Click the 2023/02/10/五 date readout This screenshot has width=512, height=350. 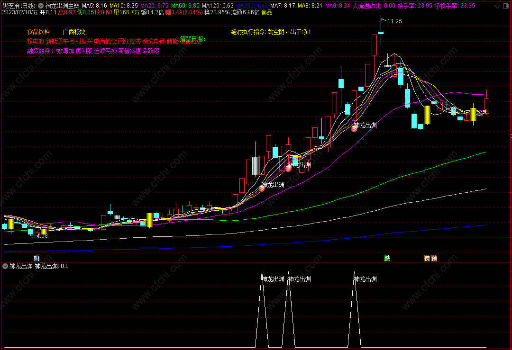click(x=20, y=12)
